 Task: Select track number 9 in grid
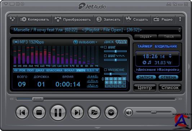[120, 82]
